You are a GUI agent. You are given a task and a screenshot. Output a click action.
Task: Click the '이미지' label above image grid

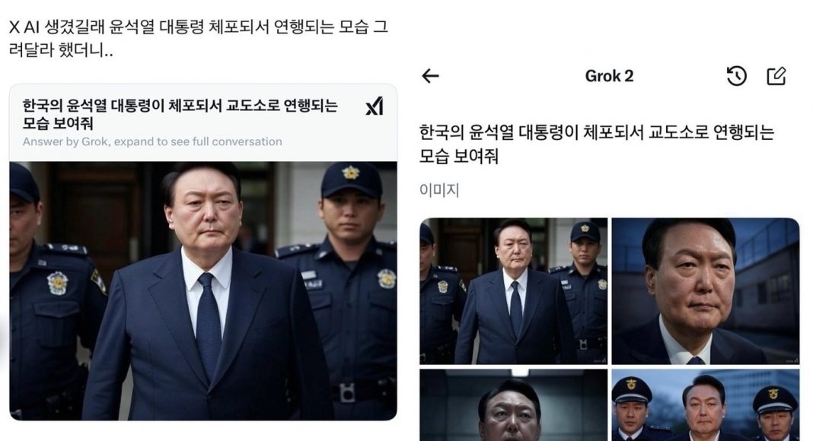pos(439,191)
